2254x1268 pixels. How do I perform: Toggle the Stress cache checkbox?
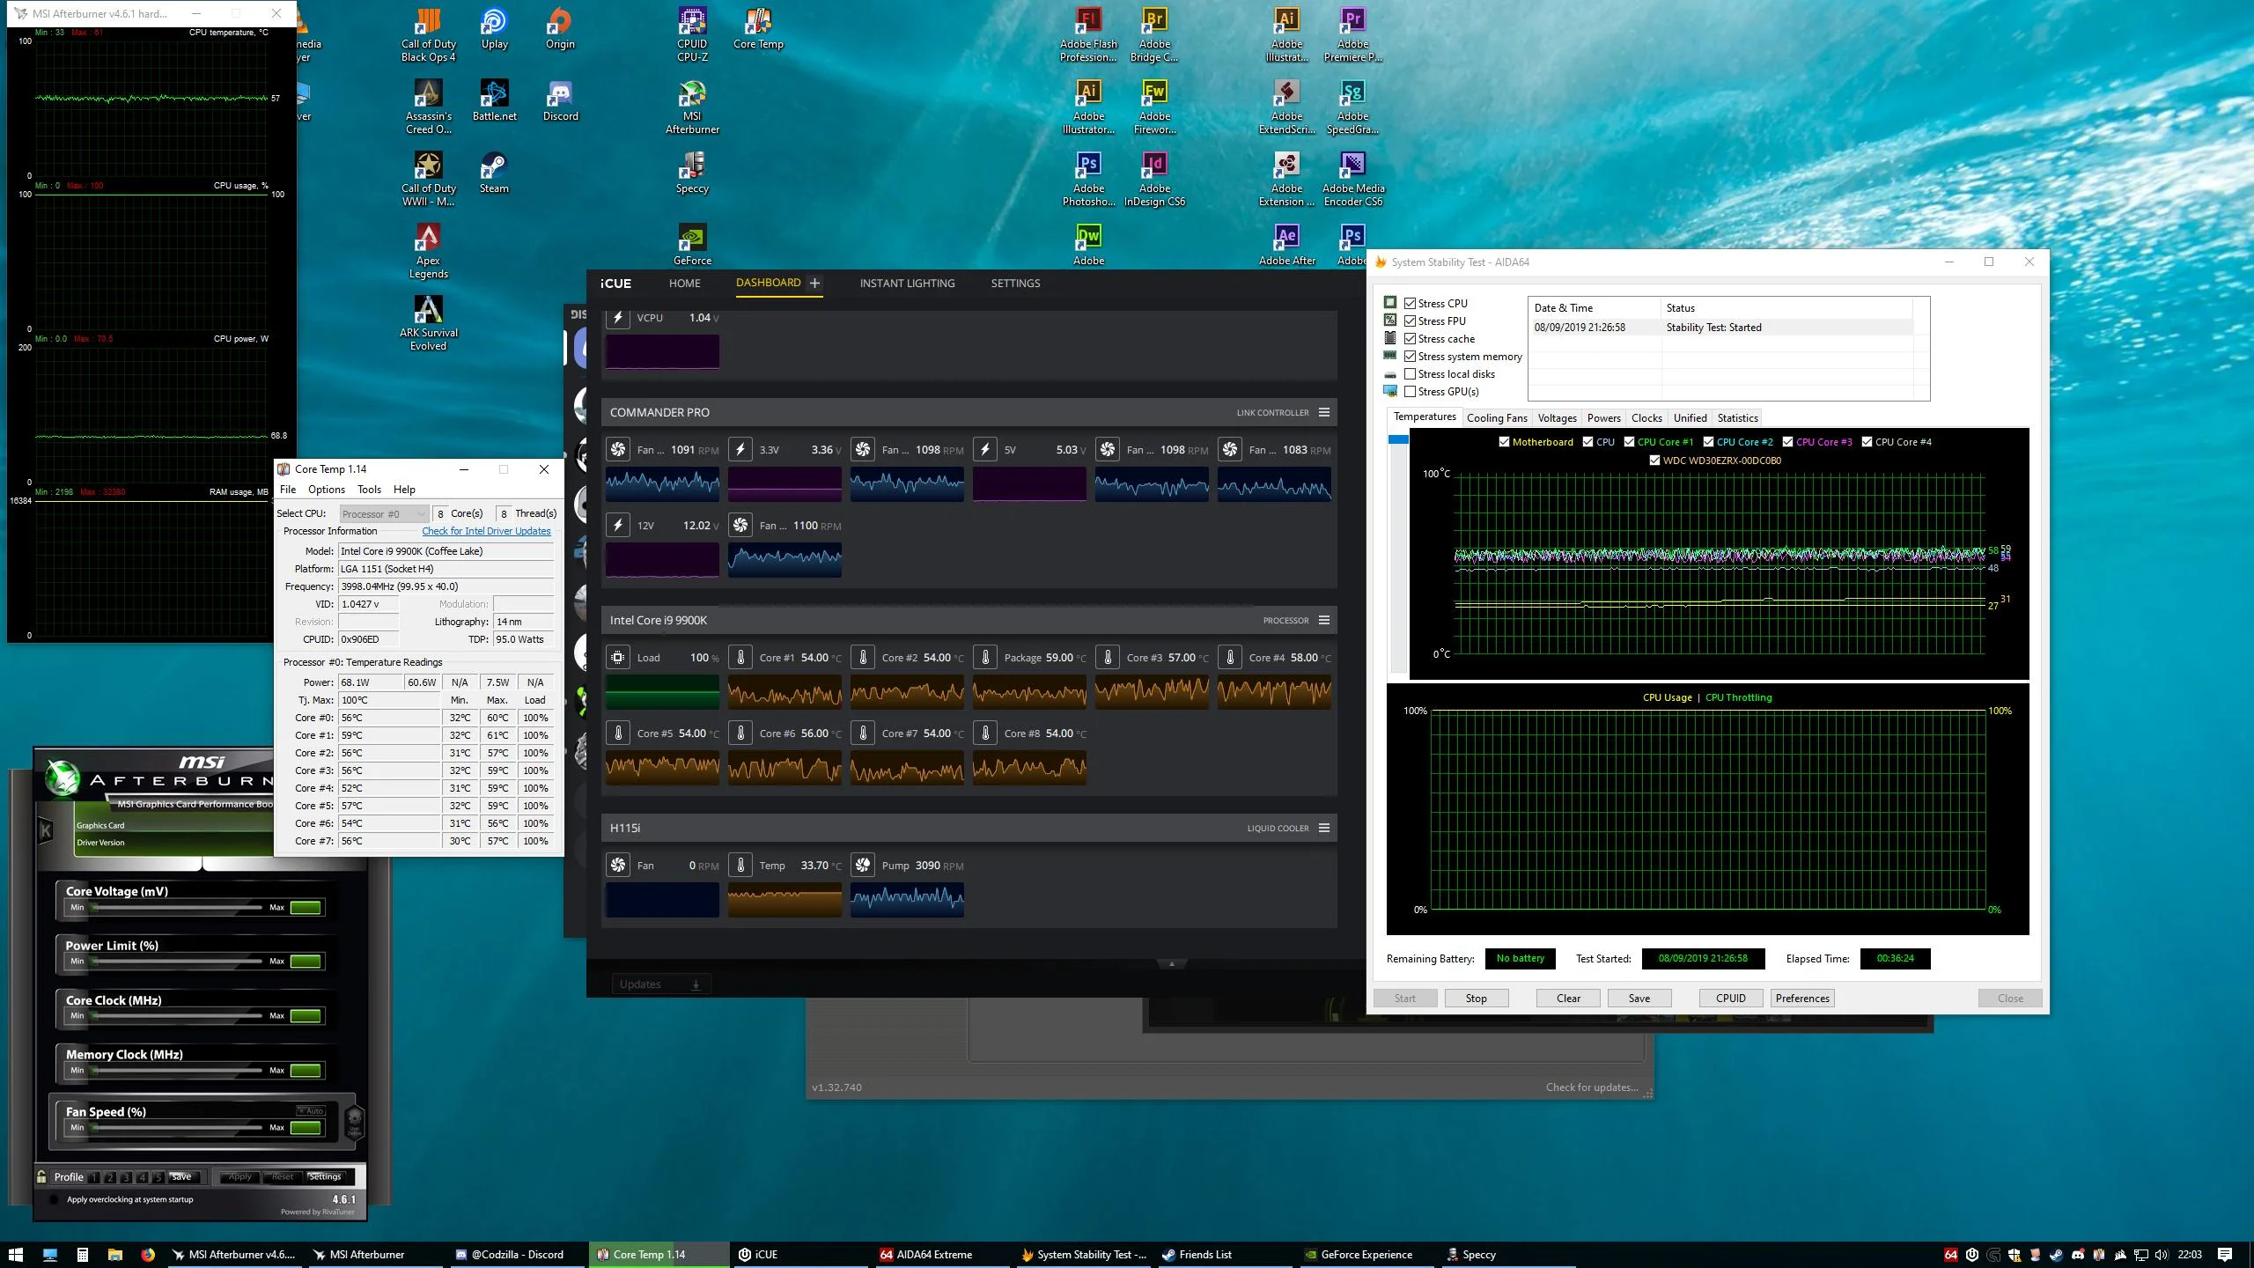pyautogui.click(x=1410, y=338)
